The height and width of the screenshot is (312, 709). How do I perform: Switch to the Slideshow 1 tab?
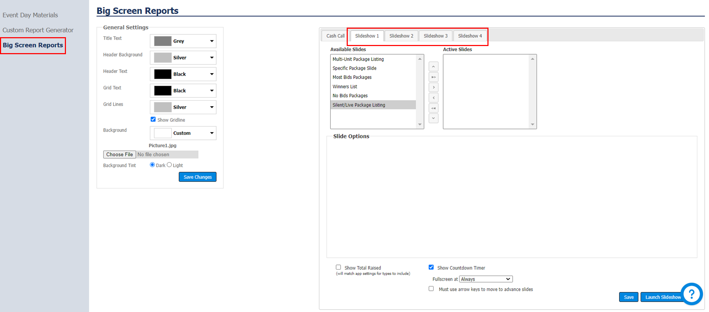point(367,36)
